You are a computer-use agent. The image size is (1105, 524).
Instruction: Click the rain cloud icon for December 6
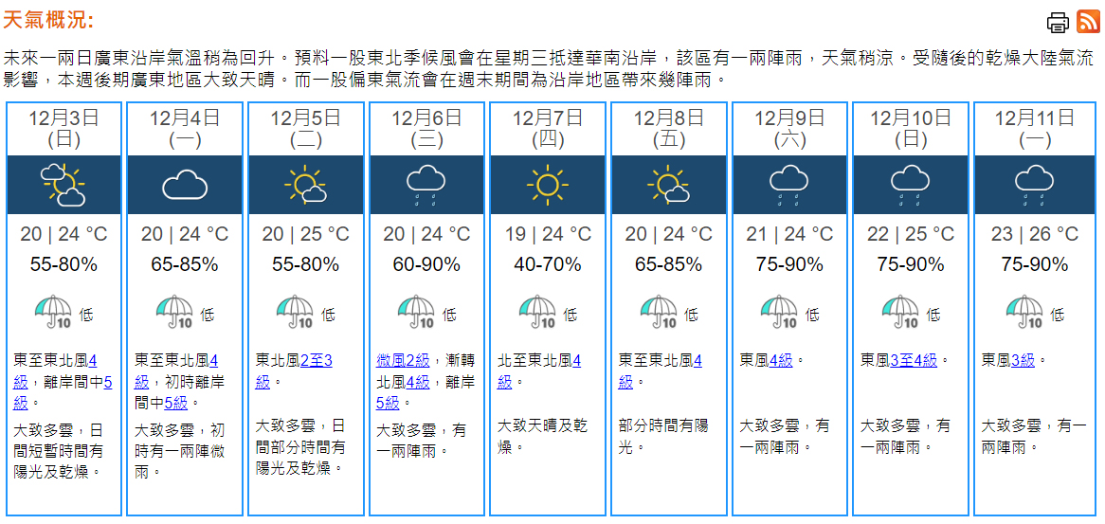[426, 184]
